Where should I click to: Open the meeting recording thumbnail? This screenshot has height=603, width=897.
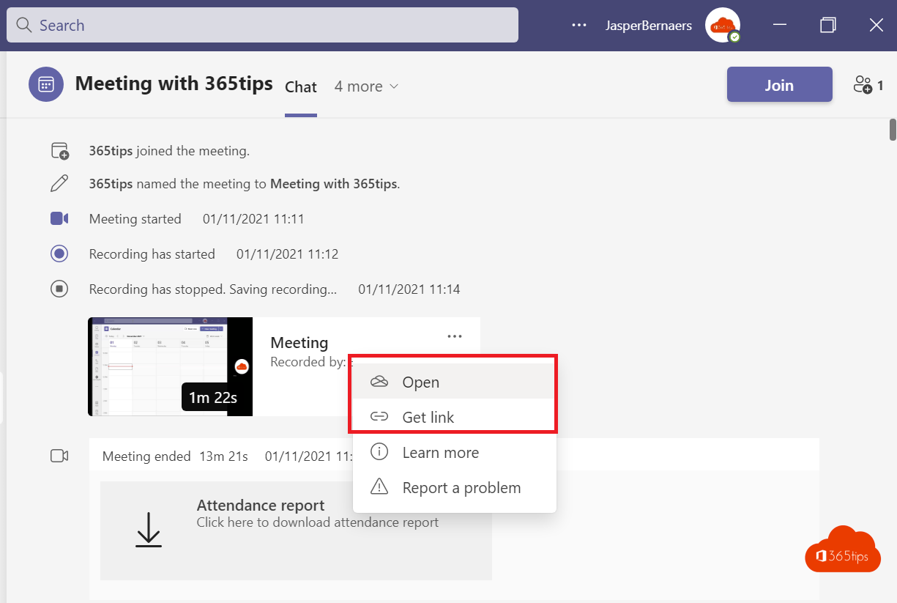tap(170, 366)
